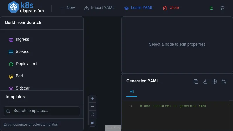Open the GitHub repository icon
Viewport: 233px width, 131px height.
pos(222,8)
